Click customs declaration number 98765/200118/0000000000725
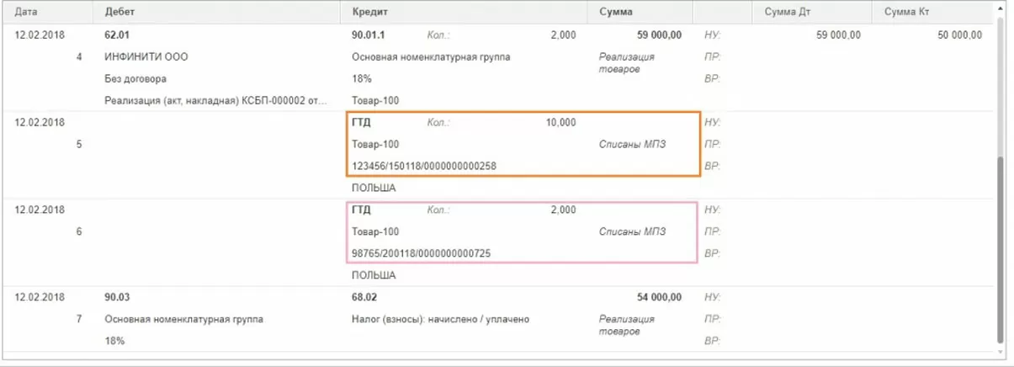The height and width of the screenshot is (367, 1014). pyautogui.click(x=421, y=253)
